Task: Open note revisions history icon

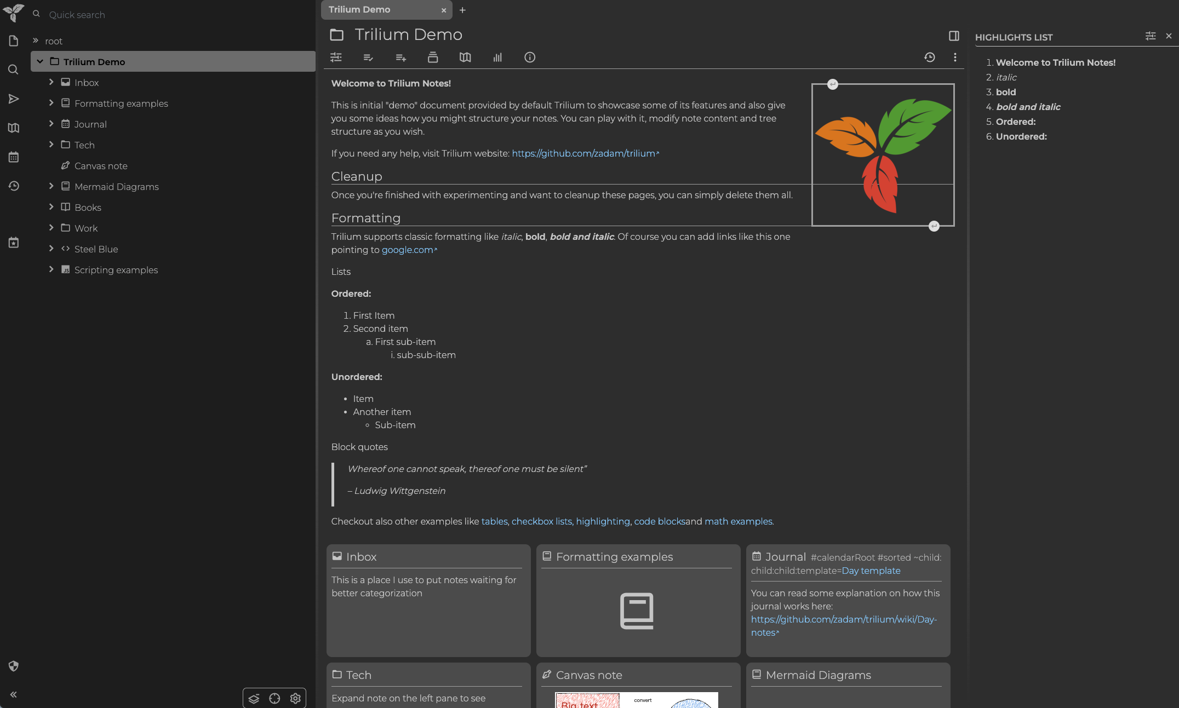Action: click(x=930, y=57)
